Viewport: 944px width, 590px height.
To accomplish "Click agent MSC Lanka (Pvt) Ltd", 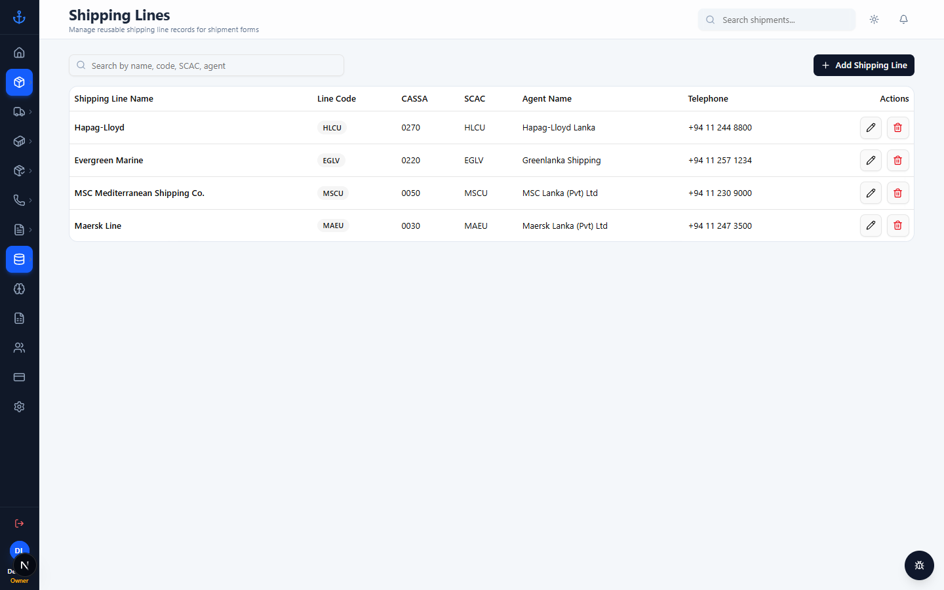I will pos(560,193).
